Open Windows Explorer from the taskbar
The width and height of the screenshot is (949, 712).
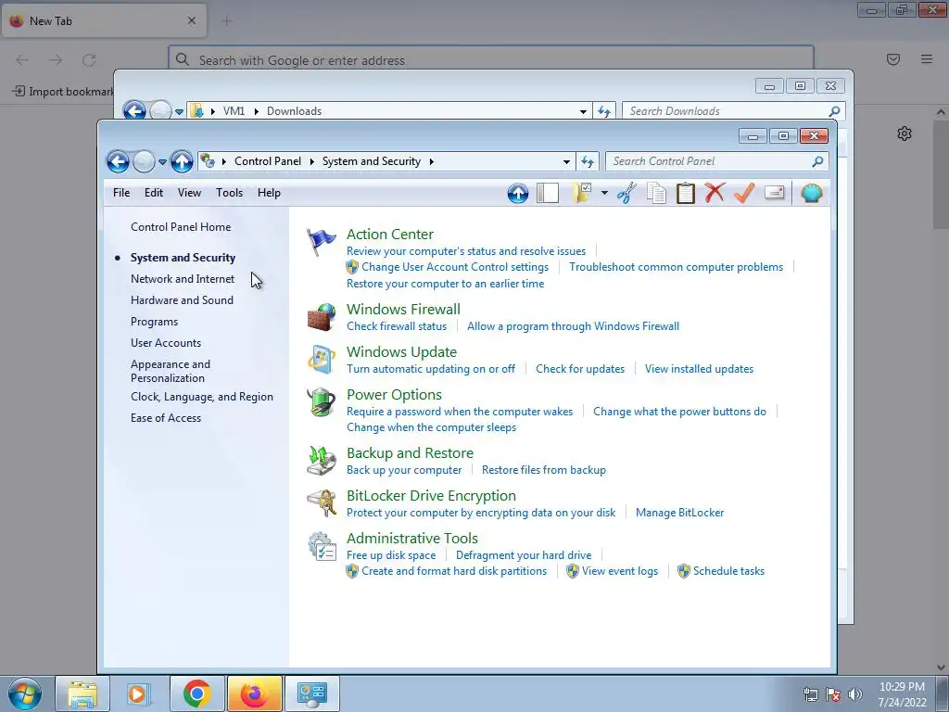tap(82, 693)
